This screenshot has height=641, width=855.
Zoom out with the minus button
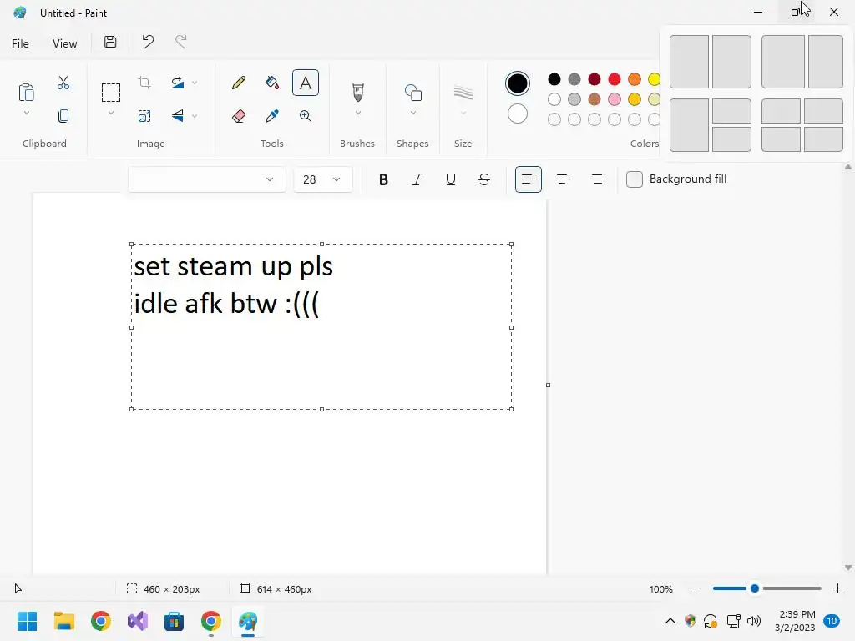click(x=696, y=588)
